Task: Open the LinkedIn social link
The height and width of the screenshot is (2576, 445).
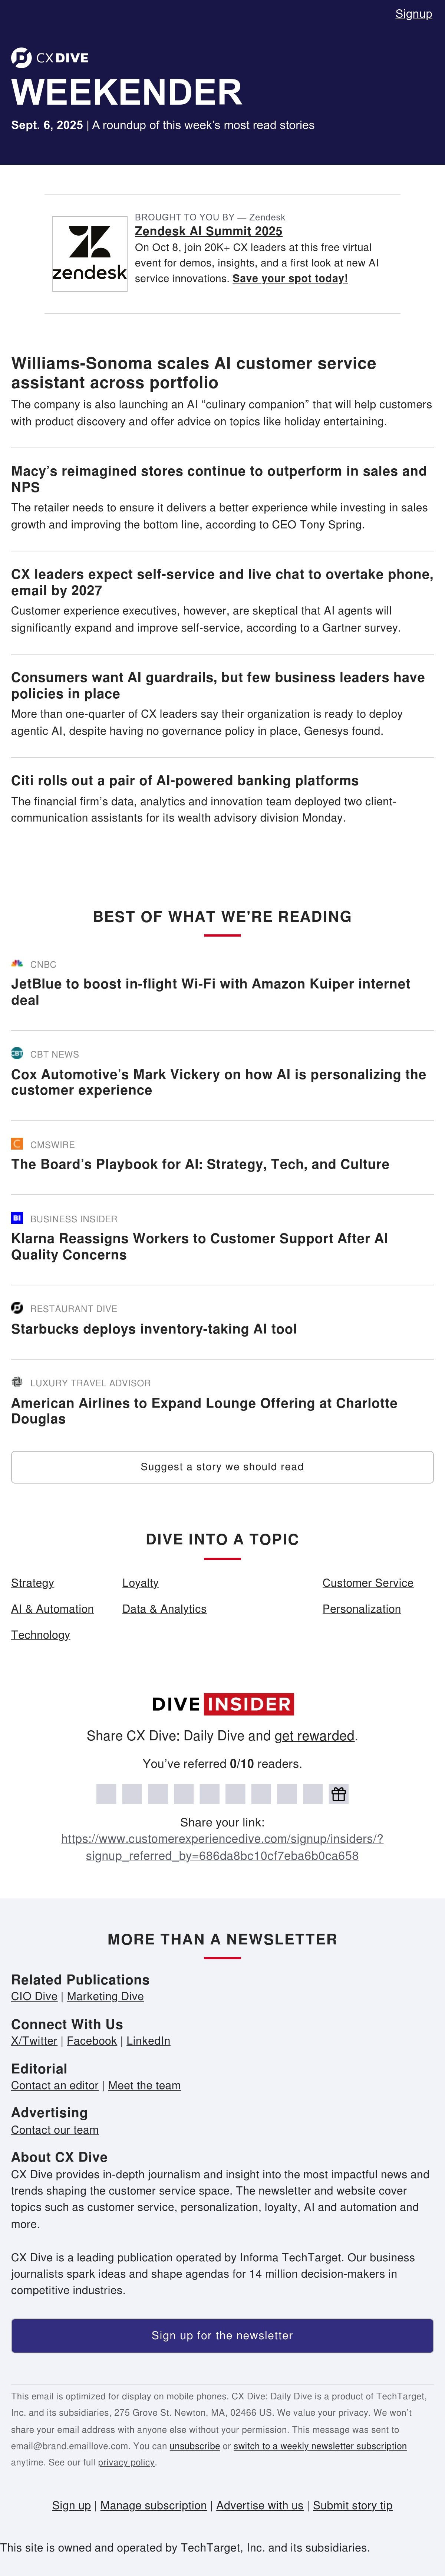Action: pyautogui.click(x=148, y=2041)
